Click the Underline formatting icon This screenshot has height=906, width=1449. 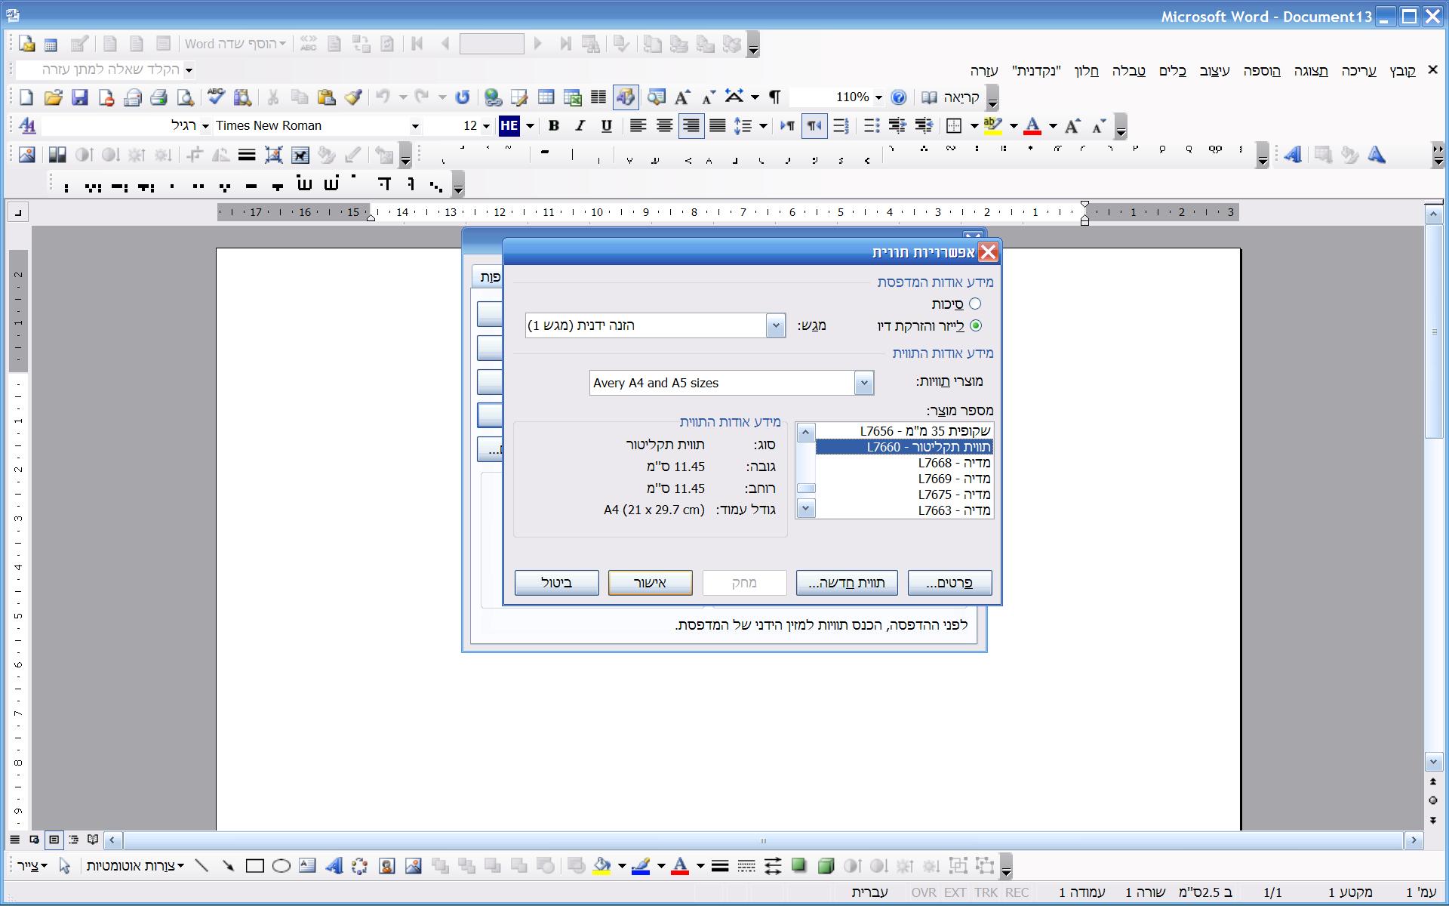click(x=606, y=126)
